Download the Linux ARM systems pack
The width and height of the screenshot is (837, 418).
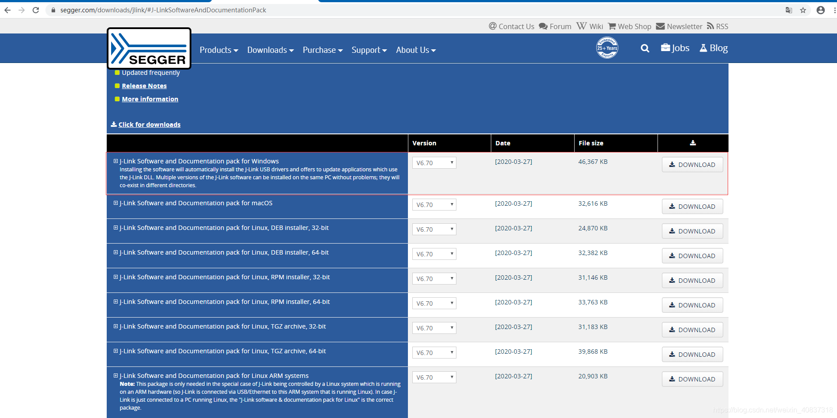tap(692, 379)
